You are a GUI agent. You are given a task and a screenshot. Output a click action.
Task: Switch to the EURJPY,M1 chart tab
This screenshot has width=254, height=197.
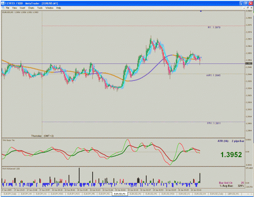[104, 194]
